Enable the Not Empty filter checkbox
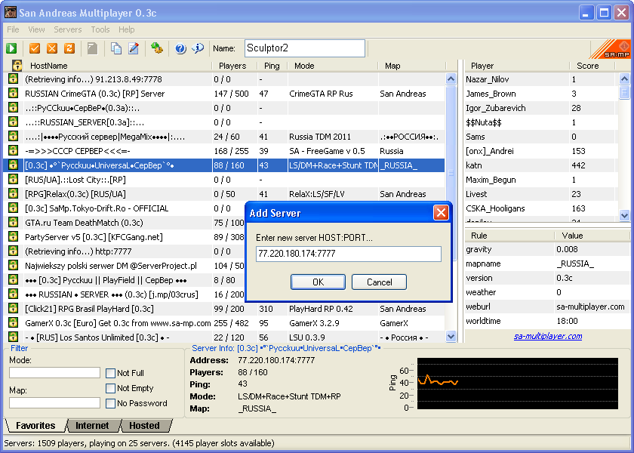This screenshot has width=634, height=453. 110,388
